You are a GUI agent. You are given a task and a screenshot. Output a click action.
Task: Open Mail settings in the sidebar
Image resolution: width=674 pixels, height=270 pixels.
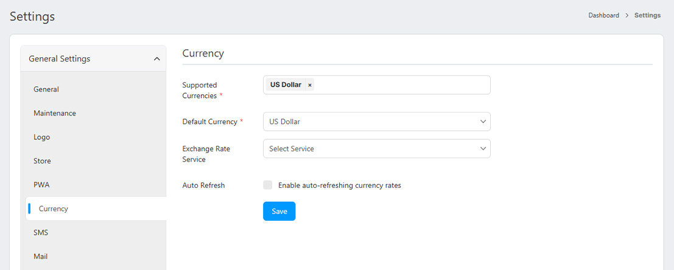pos(41,257)
